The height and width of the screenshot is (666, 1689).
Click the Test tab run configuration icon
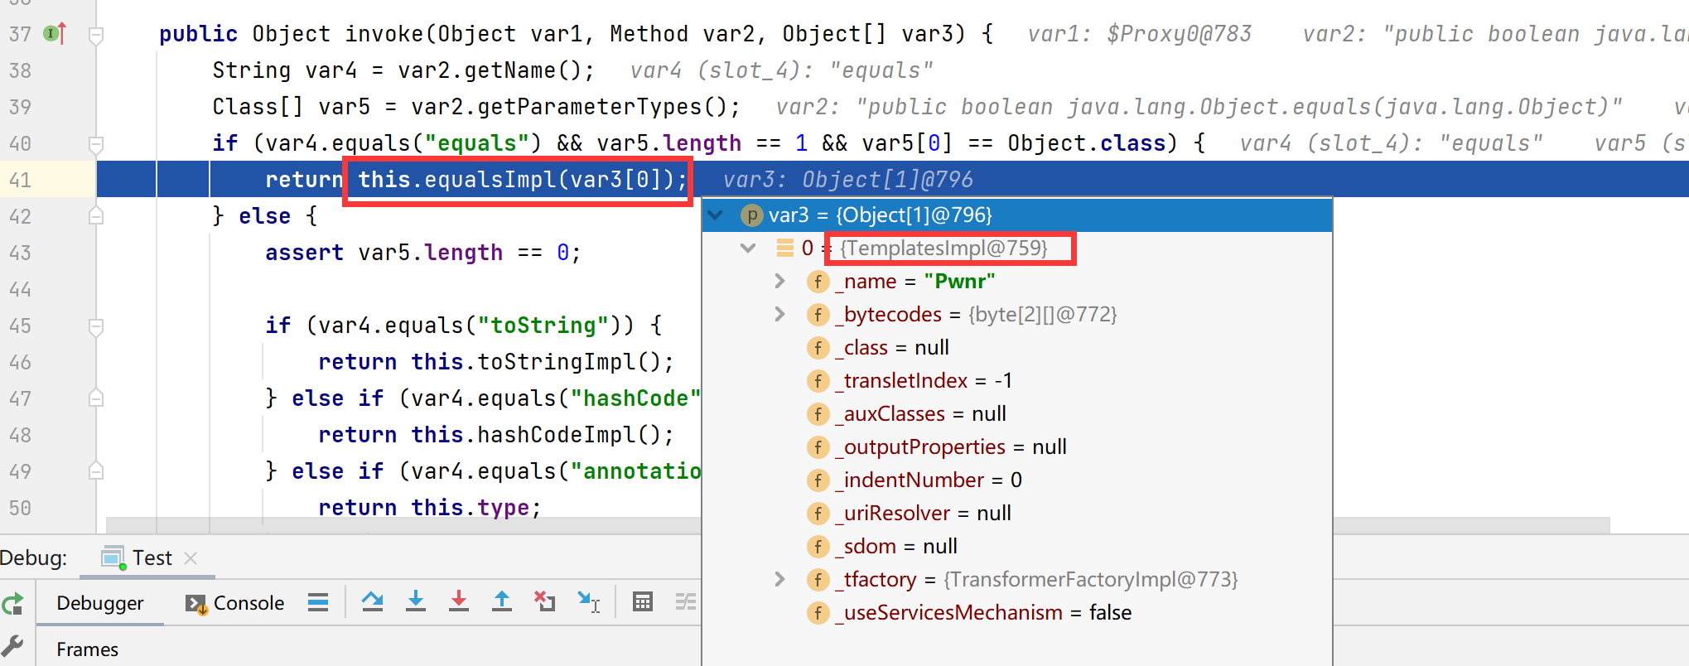pos(113,558)
